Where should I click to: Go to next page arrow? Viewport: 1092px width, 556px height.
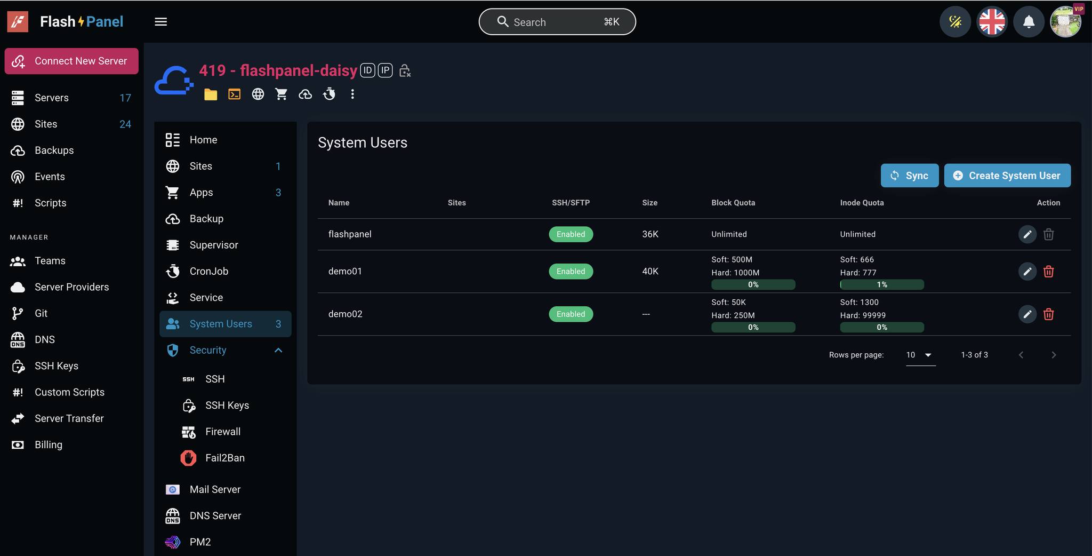pos(1054,355)
